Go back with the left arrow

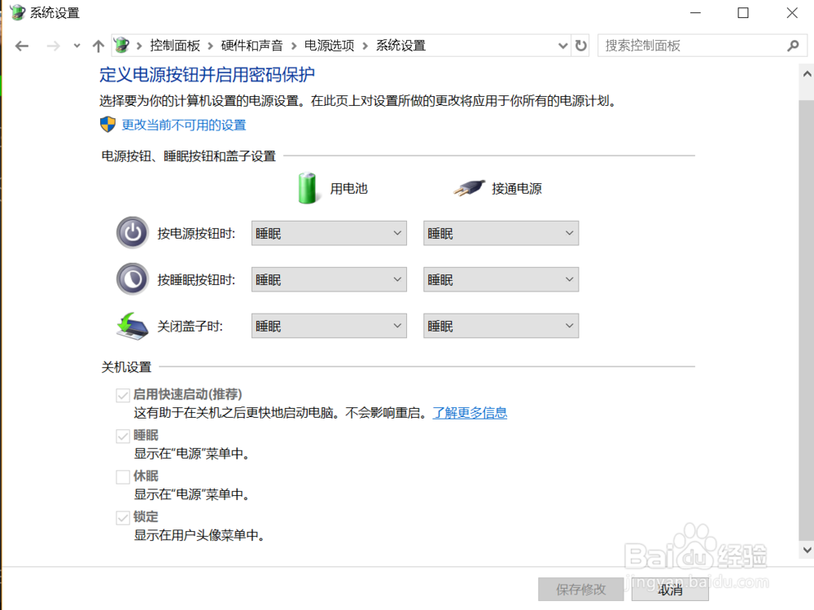pyautogui.click(x=22, y=46)
